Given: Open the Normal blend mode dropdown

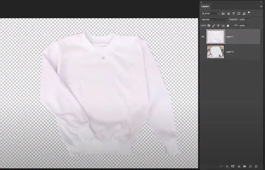Looking at the screenshot, I should click(x=215, y=20).
